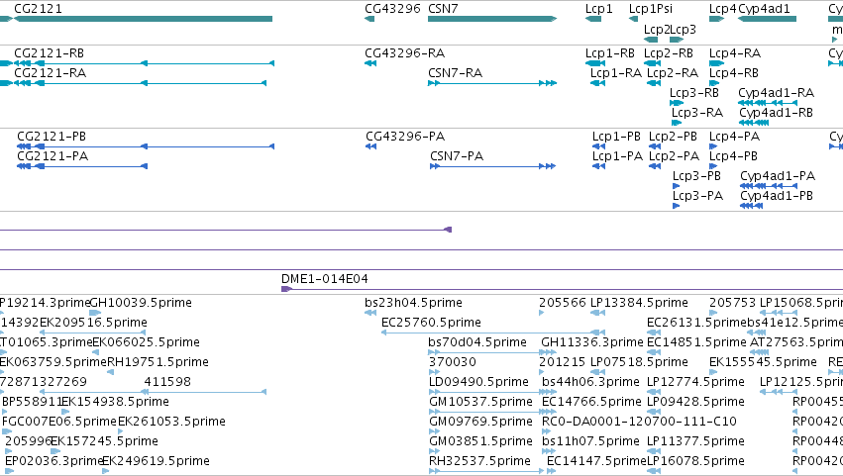The image size is (843, 476).
Task: Open the DME1-014E04 label
Action: [x=324, y=279]
